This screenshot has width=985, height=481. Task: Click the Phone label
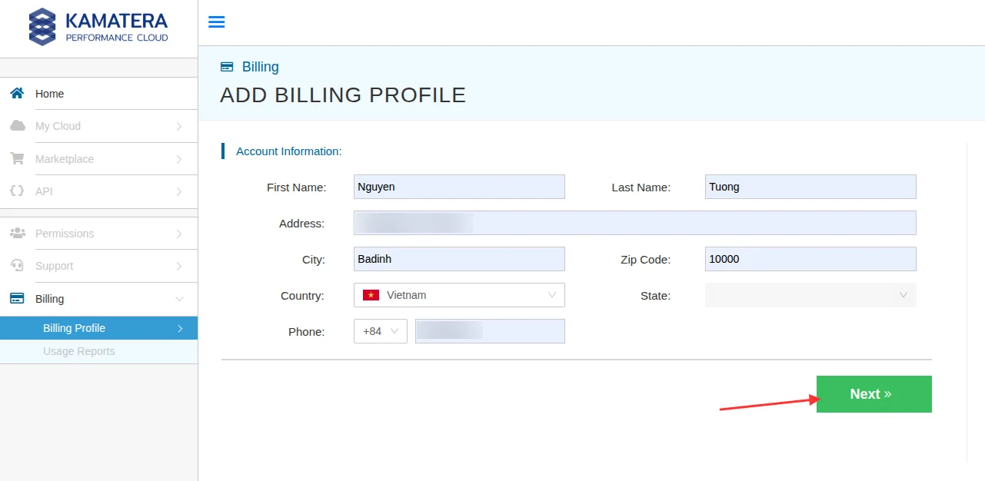coord(307,332)
